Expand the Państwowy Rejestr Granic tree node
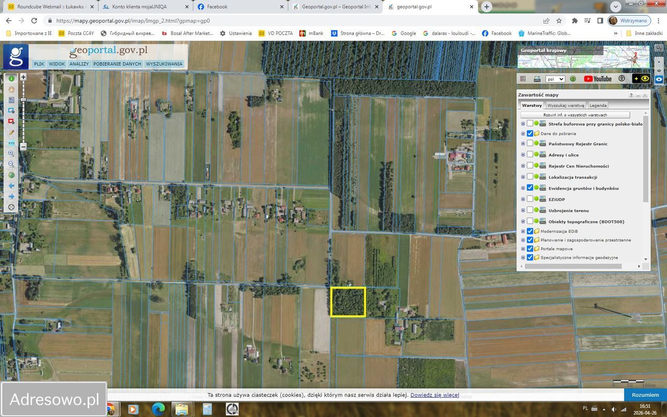This screenshot has width=667, height=417. click(523, 144)
